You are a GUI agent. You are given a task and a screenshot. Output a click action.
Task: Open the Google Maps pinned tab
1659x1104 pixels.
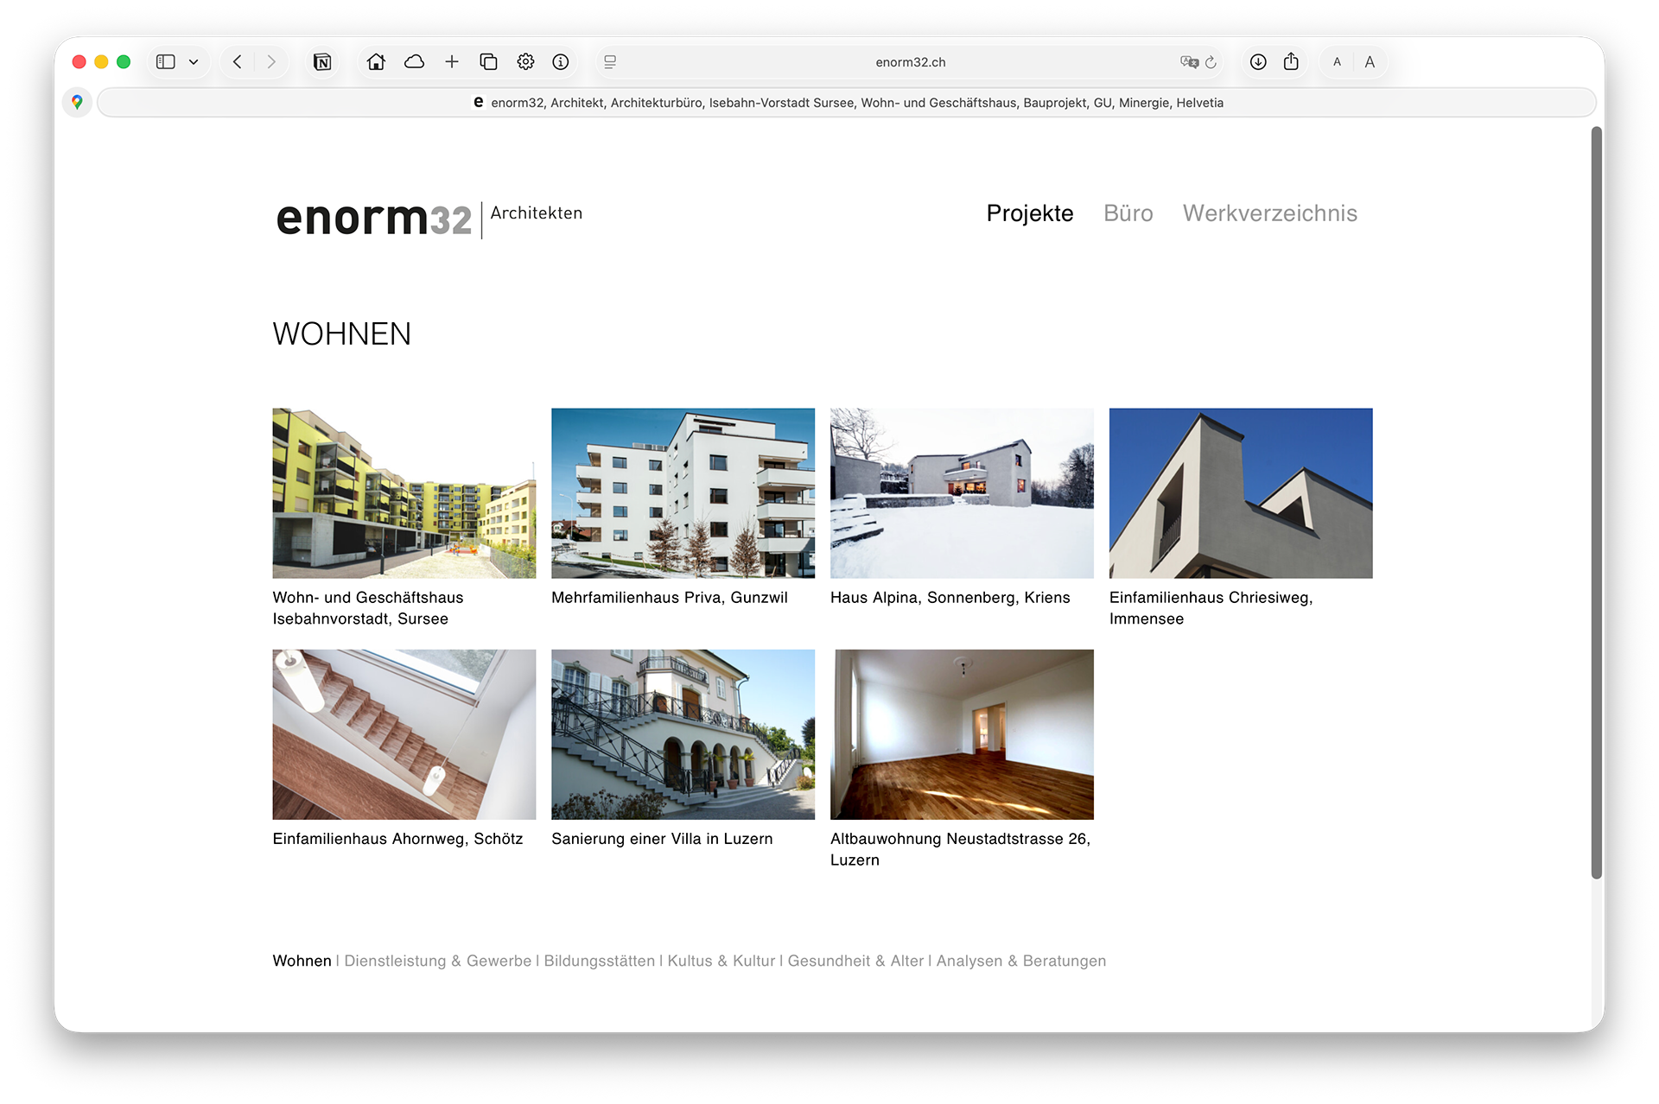[77, 102]
